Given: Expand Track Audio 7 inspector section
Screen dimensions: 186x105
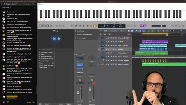Looking at the screenshot, I should pos(76,38).
